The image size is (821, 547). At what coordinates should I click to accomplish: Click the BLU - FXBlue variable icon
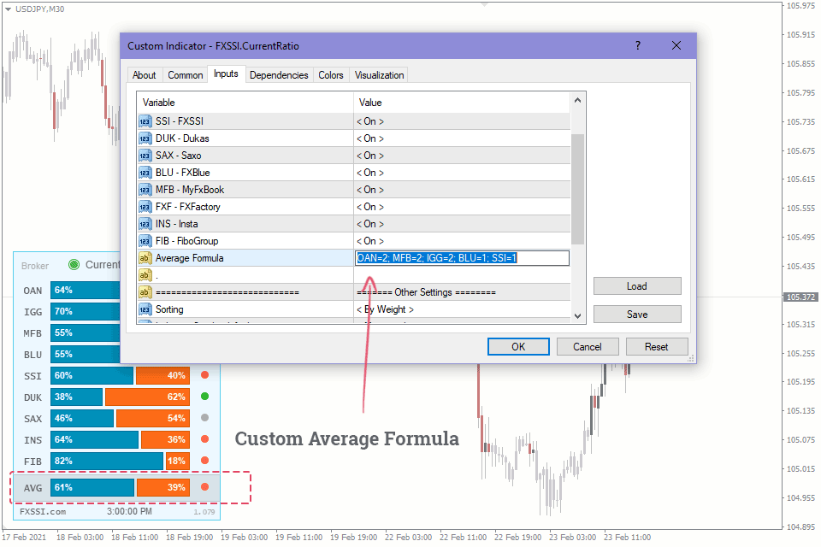click(145, 173)
